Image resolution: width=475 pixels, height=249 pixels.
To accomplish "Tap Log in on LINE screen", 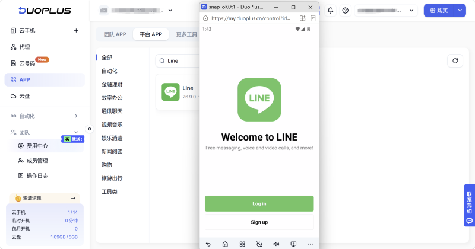I will coord(259,203).
